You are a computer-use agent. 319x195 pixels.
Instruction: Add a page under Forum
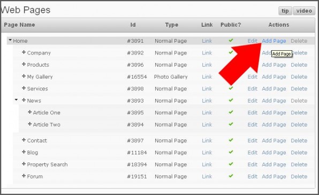pos(274,176)
